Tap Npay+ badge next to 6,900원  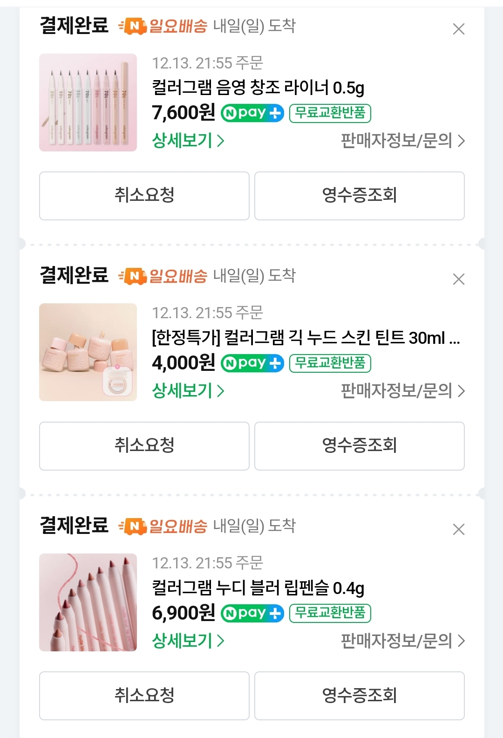tap(252, 613)
